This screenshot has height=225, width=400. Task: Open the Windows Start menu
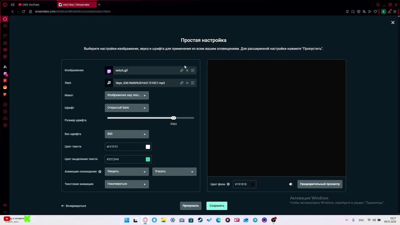coord(127,220)
